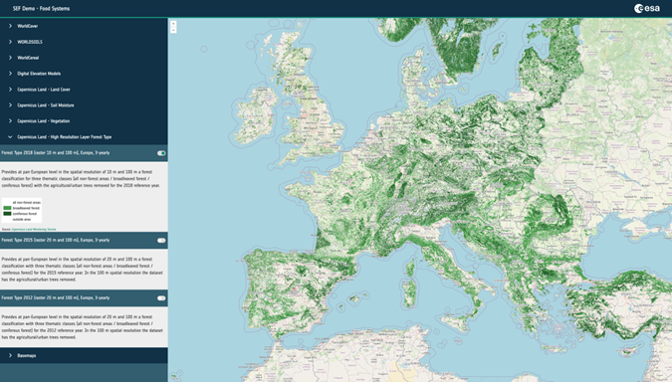Click the 2015 reference year description paragraph

click(83, 270)
